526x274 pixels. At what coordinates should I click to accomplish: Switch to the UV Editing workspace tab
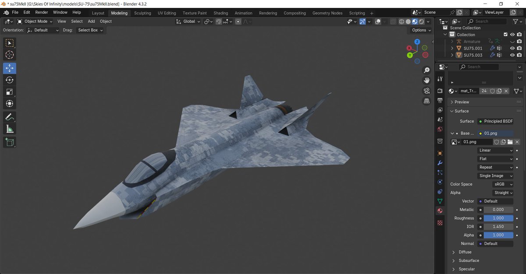[167, 13]
